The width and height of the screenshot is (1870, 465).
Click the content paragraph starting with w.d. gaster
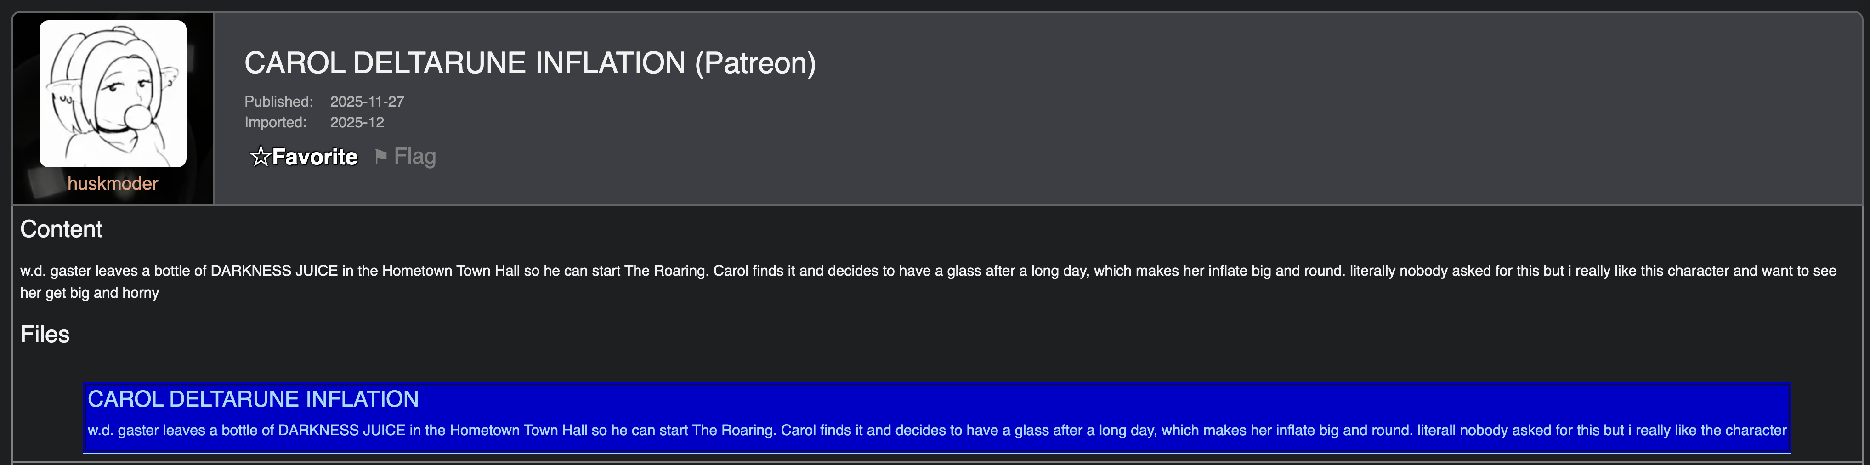(x=928, y=271)
